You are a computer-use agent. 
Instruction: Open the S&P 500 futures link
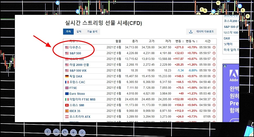click(75, 53)
